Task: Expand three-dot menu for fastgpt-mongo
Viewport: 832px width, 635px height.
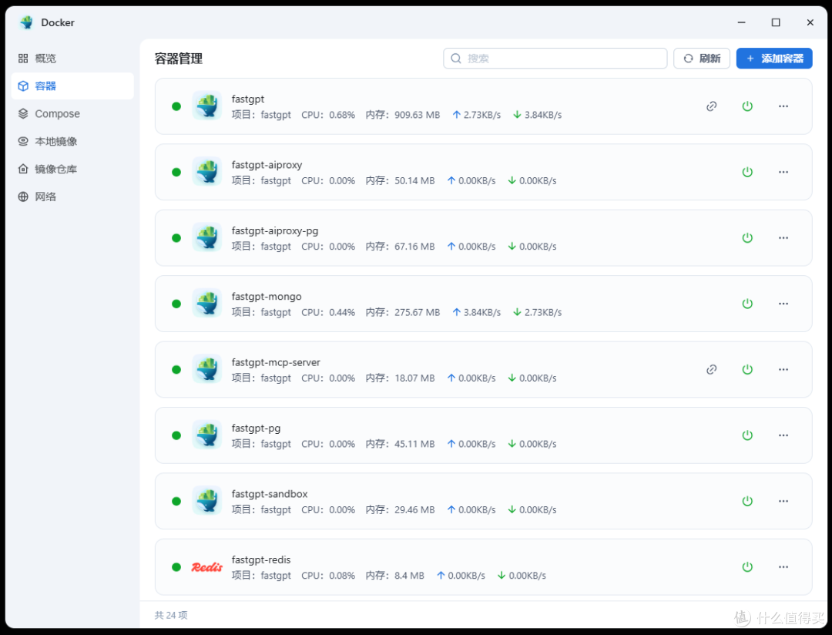Action: (x=783, y=304)
